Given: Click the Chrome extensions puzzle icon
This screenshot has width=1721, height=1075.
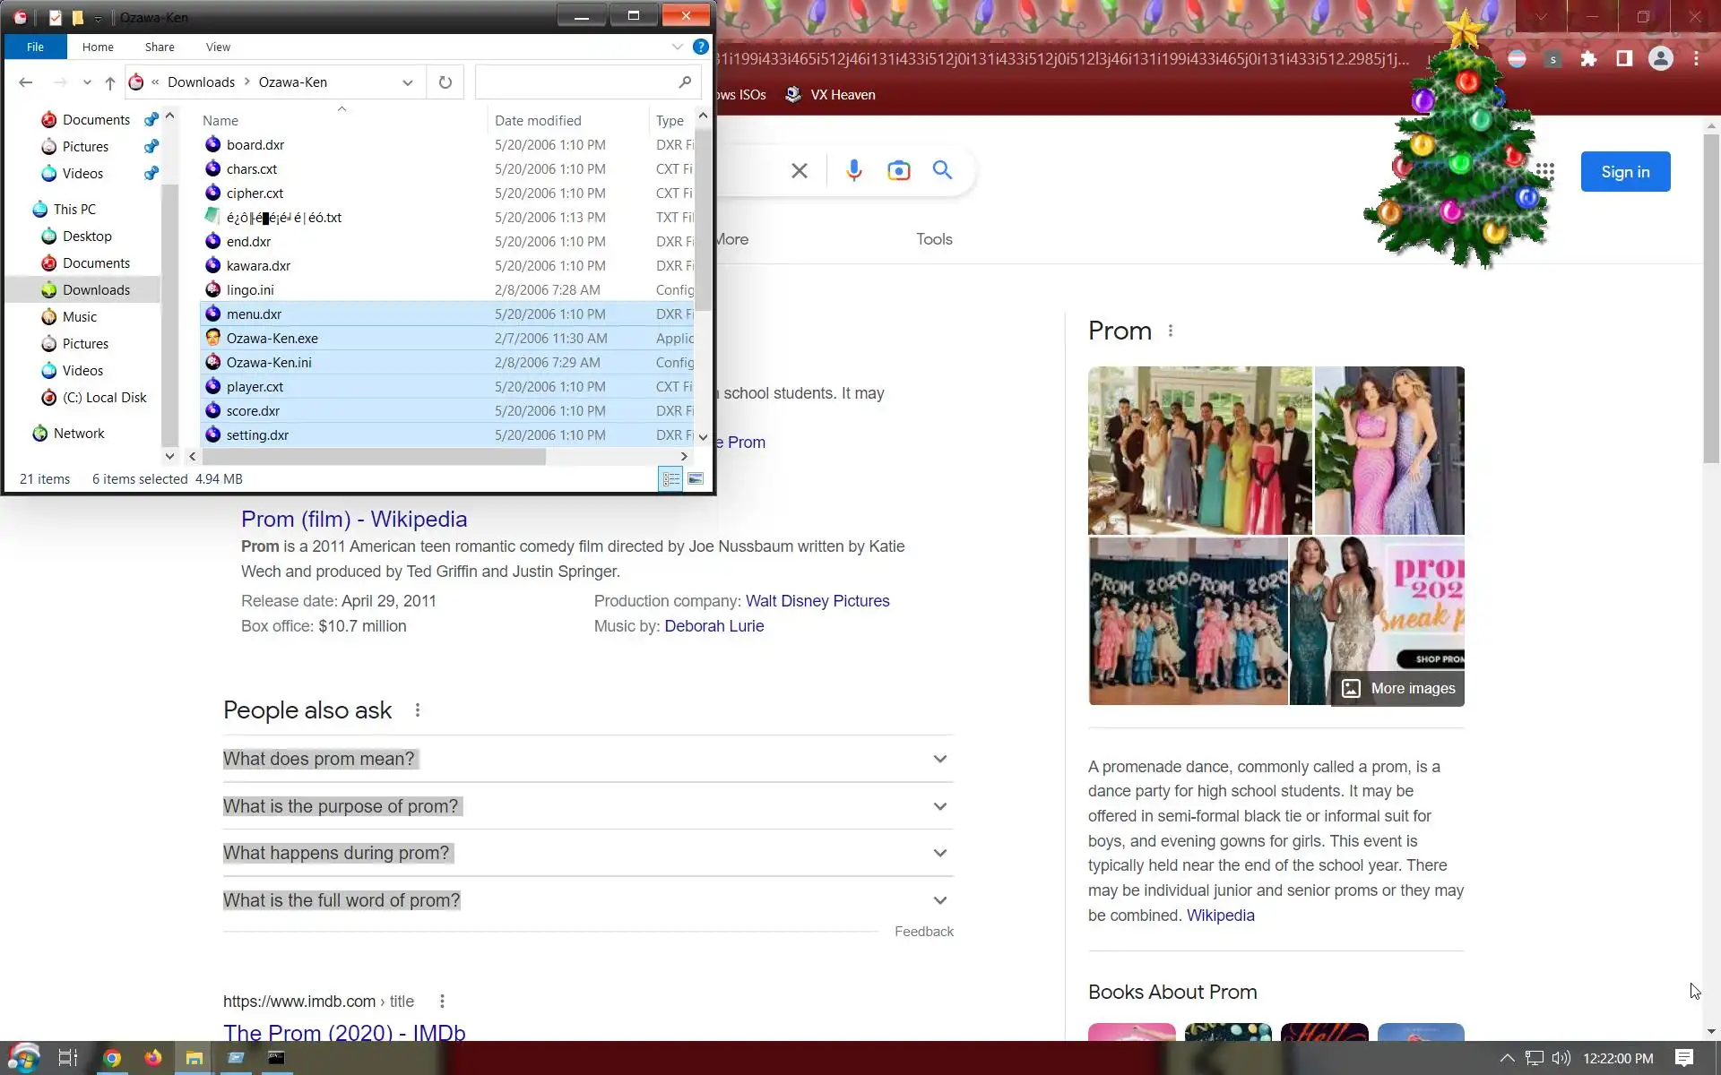Looking at the screenshot, I should pos(1588,59).
